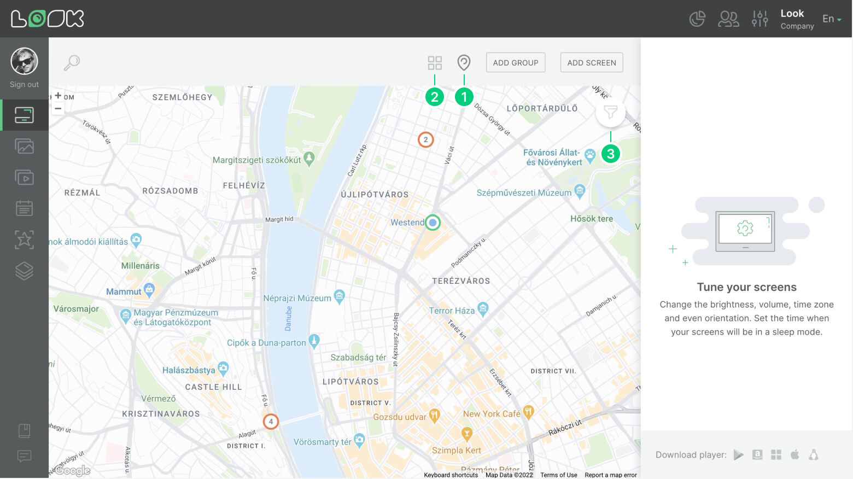
Task: Click the search magnifier icon
Action: click(71, 63)
